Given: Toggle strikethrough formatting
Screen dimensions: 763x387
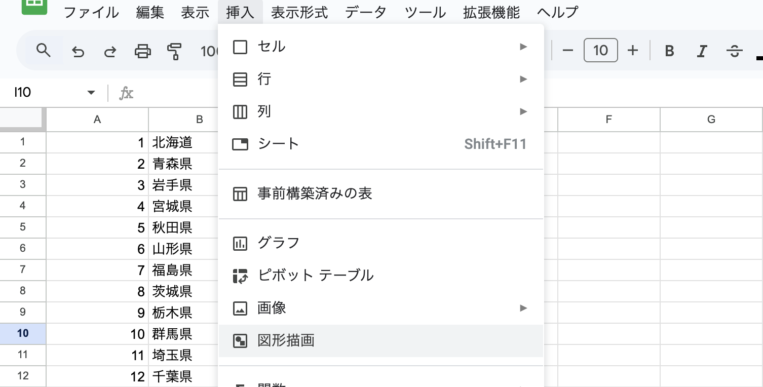Looking at the screenshot, I should 734,51.
